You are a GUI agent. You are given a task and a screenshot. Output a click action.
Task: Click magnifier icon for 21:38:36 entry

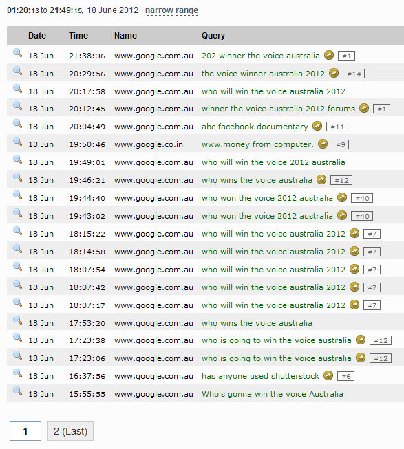pyautogui.click(x=17, y=53)
